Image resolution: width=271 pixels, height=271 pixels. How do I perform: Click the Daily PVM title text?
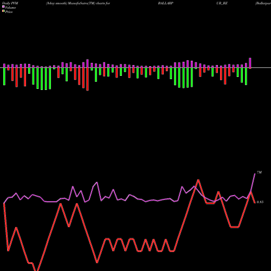10,3
